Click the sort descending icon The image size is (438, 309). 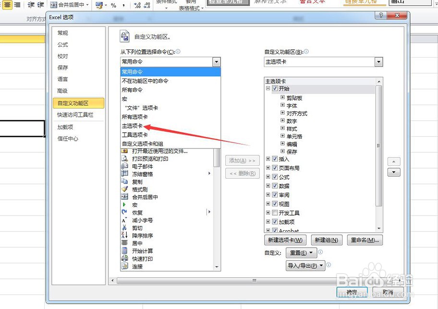tap(124, 235)
